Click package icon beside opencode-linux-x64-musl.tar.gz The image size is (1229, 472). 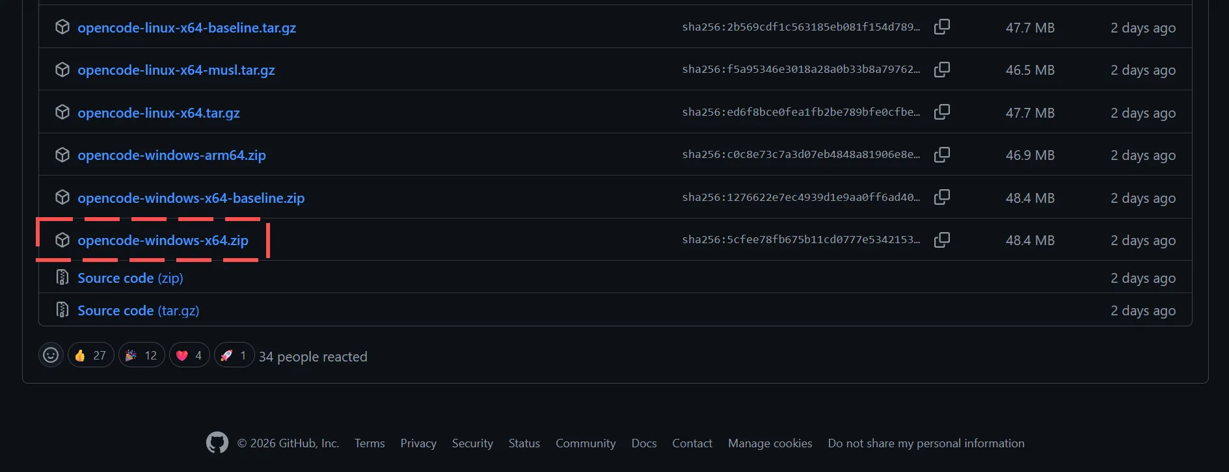(62, 69)
